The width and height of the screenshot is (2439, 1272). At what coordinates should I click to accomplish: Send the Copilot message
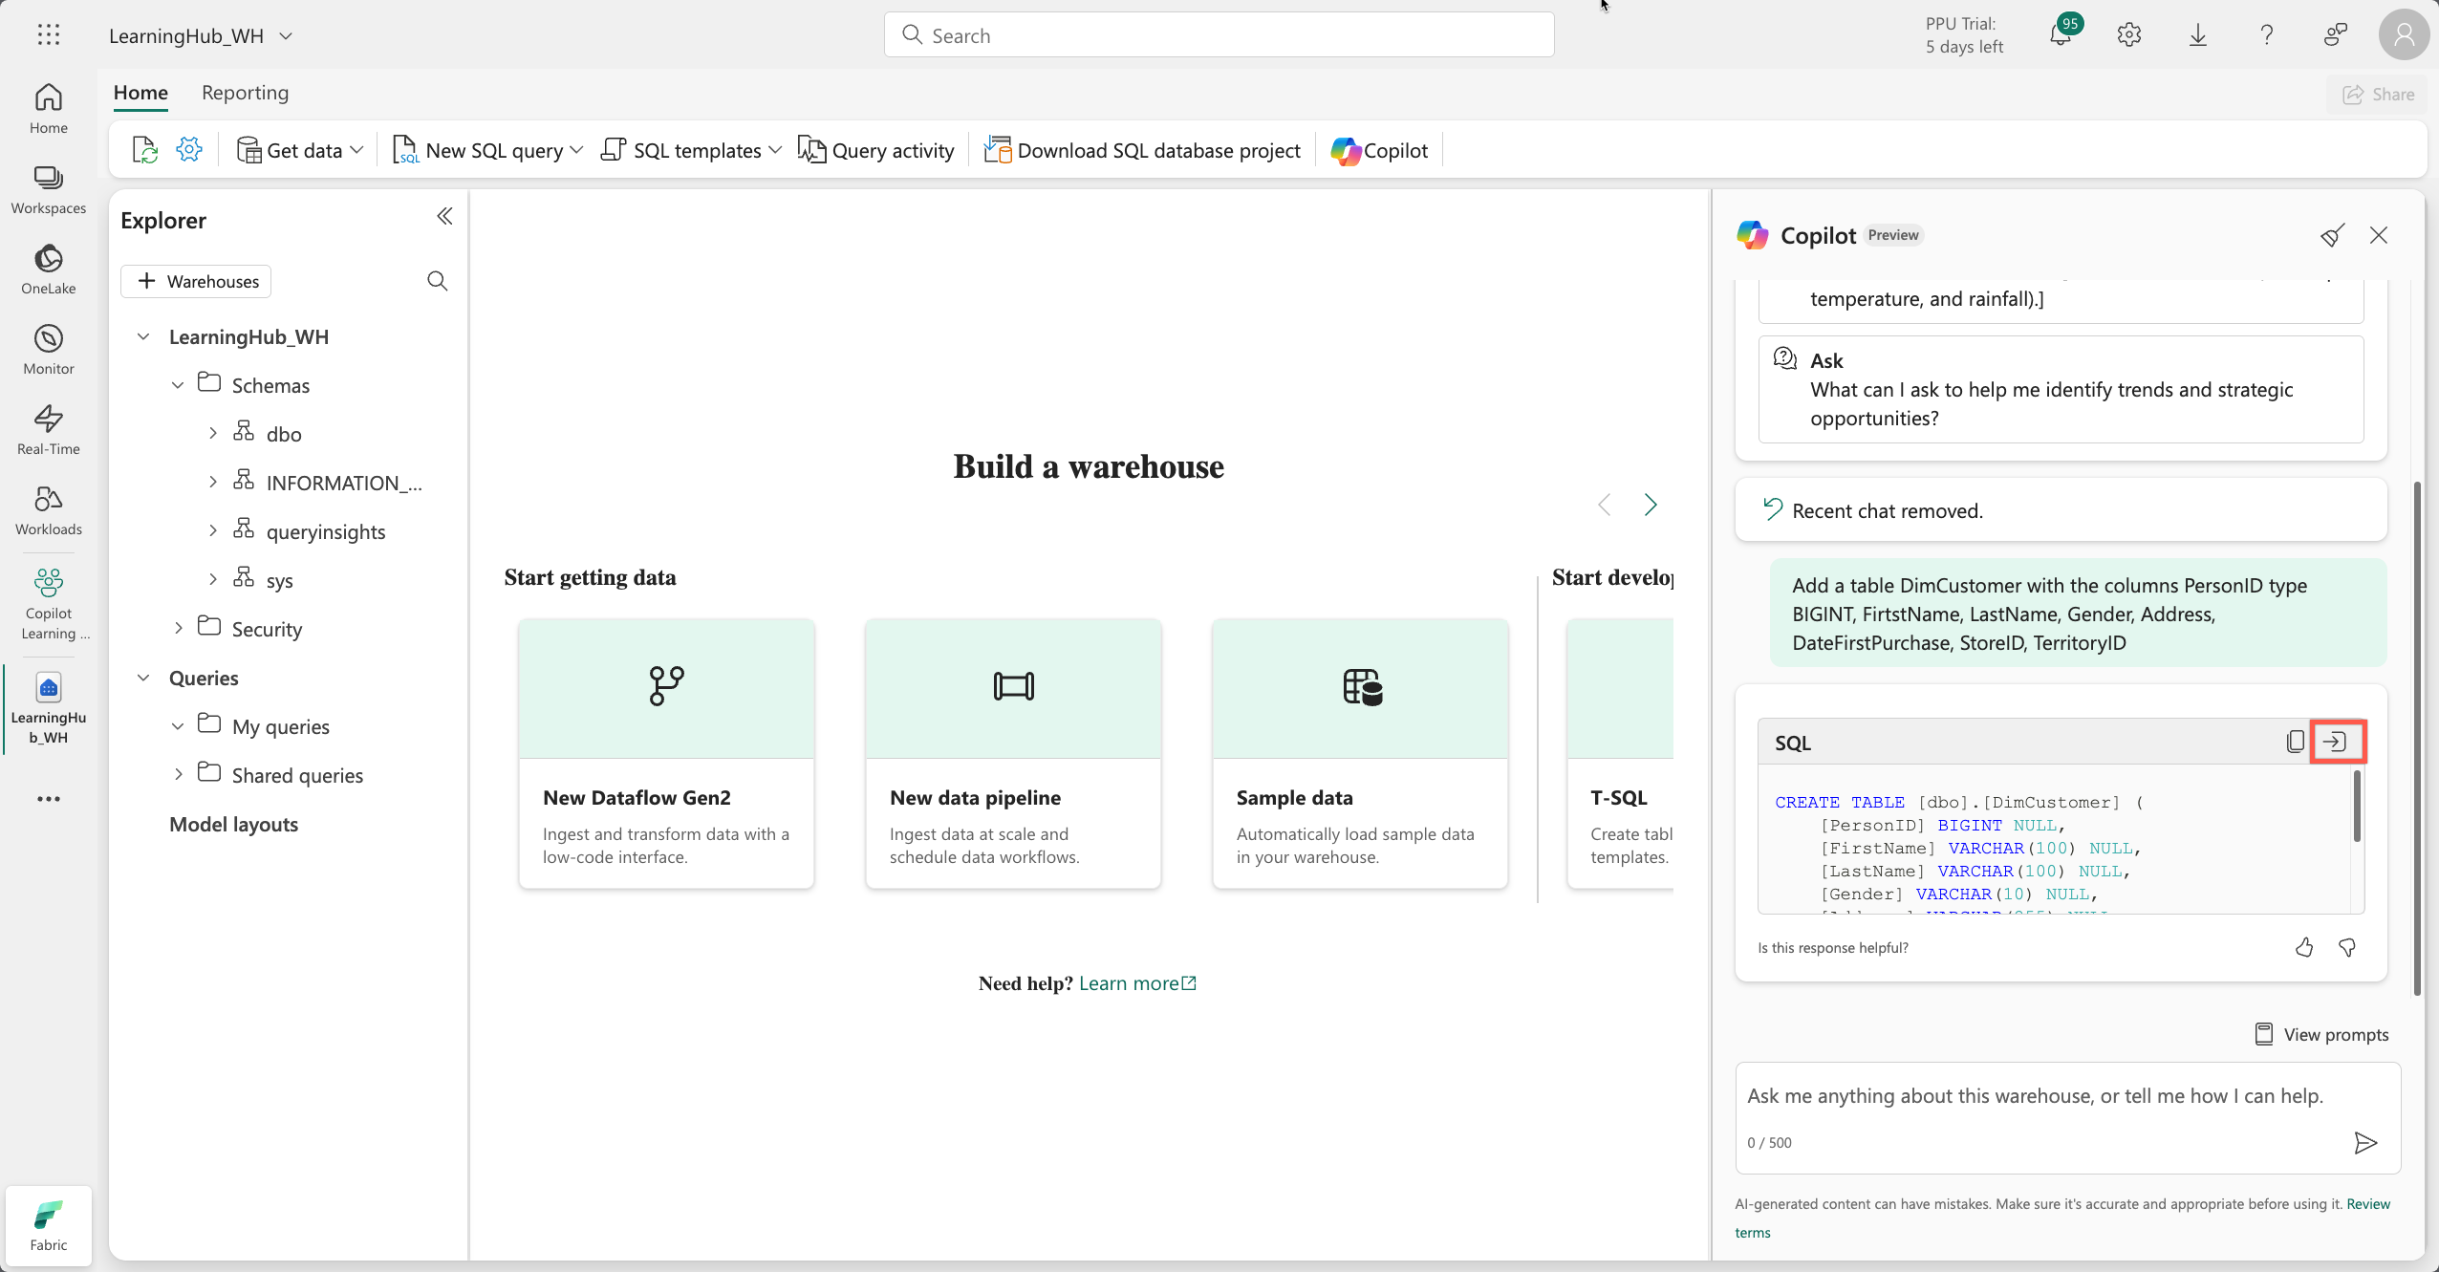(2365, 1143)
